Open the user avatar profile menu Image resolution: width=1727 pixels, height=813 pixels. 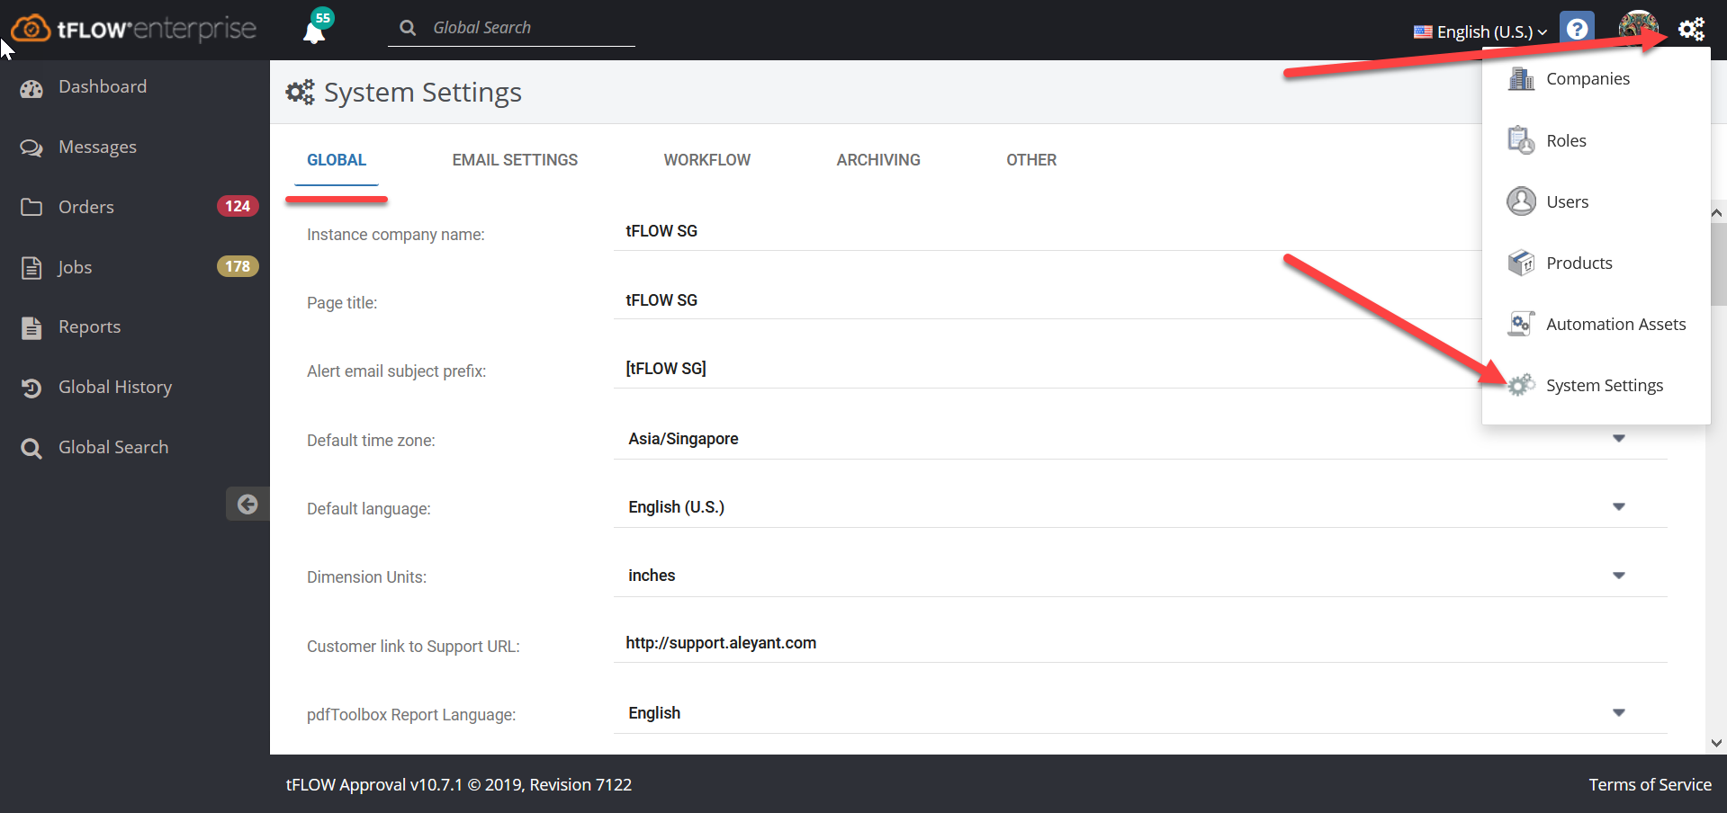point(1638,28)
